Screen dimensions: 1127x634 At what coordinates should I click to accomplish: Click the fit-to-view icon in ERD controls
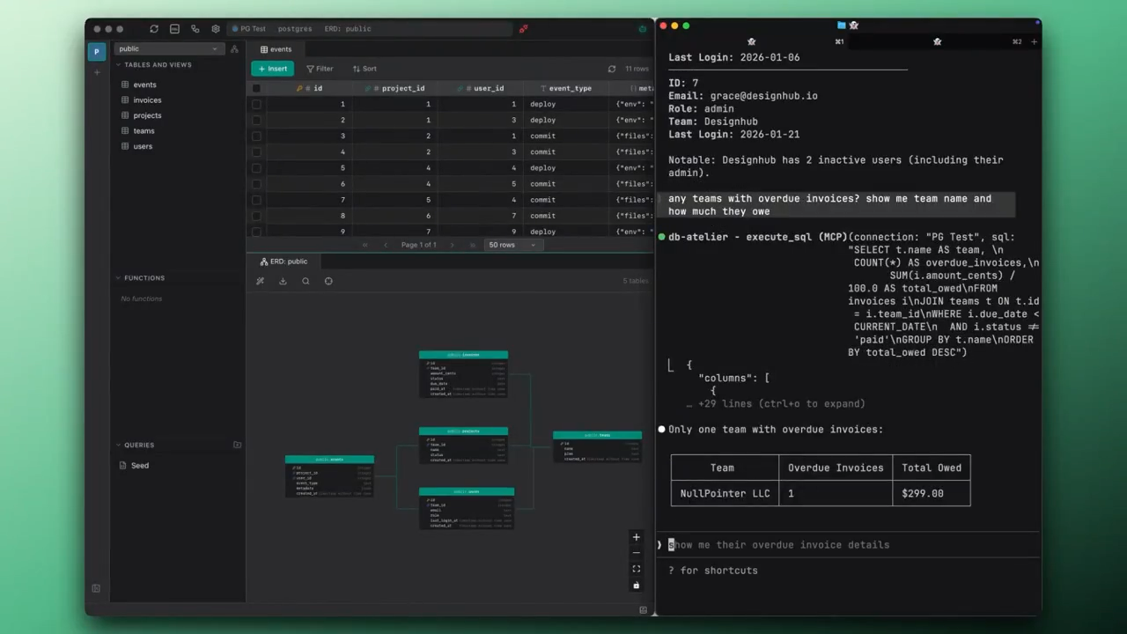point(636,569)
